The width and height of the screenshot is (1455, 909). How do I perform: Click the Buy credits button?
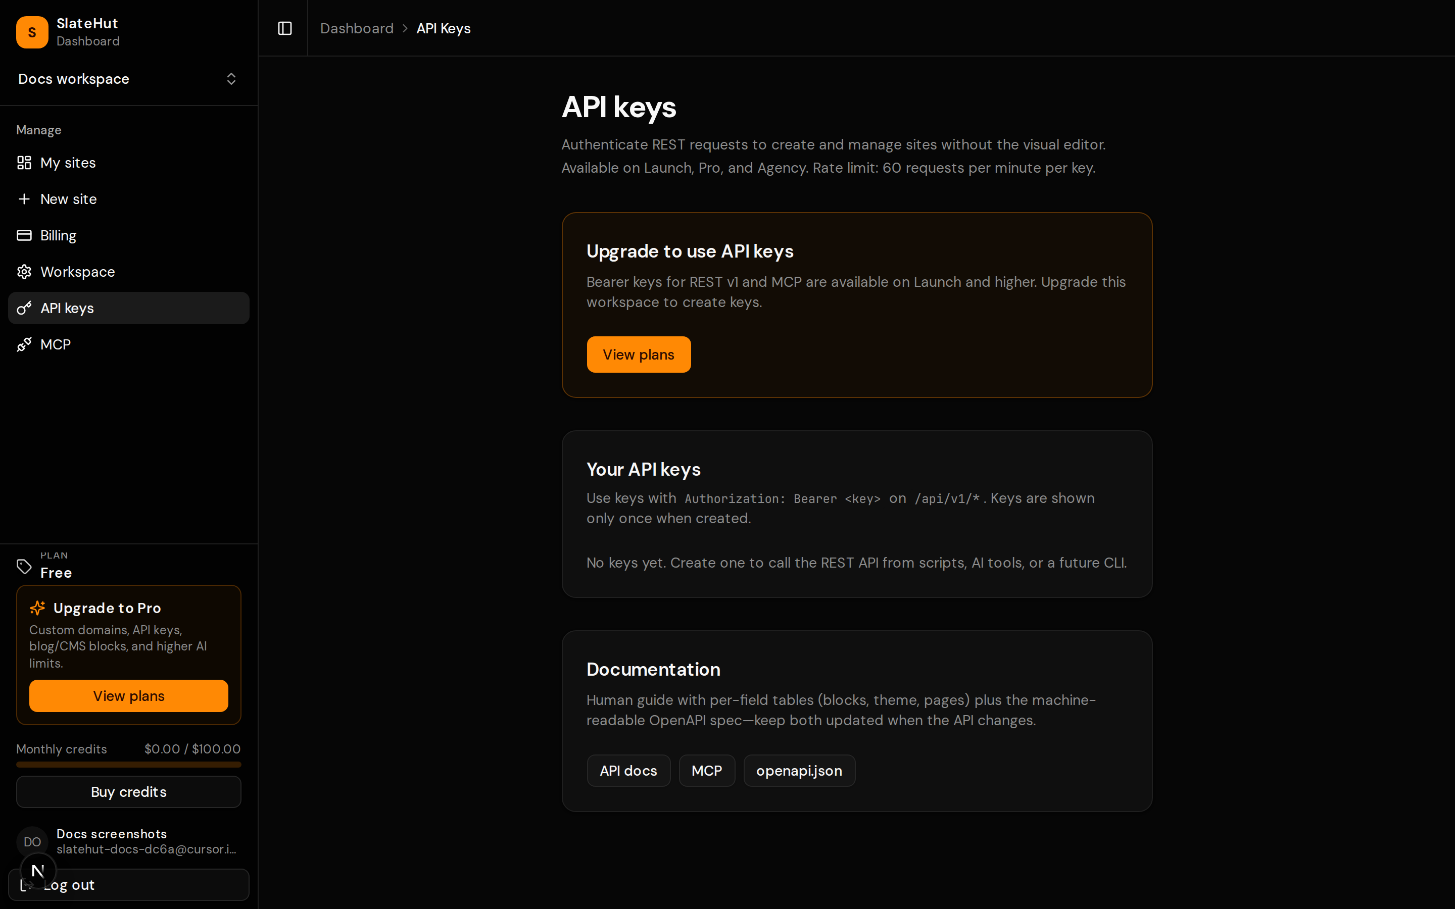click(x=129, y=792)
